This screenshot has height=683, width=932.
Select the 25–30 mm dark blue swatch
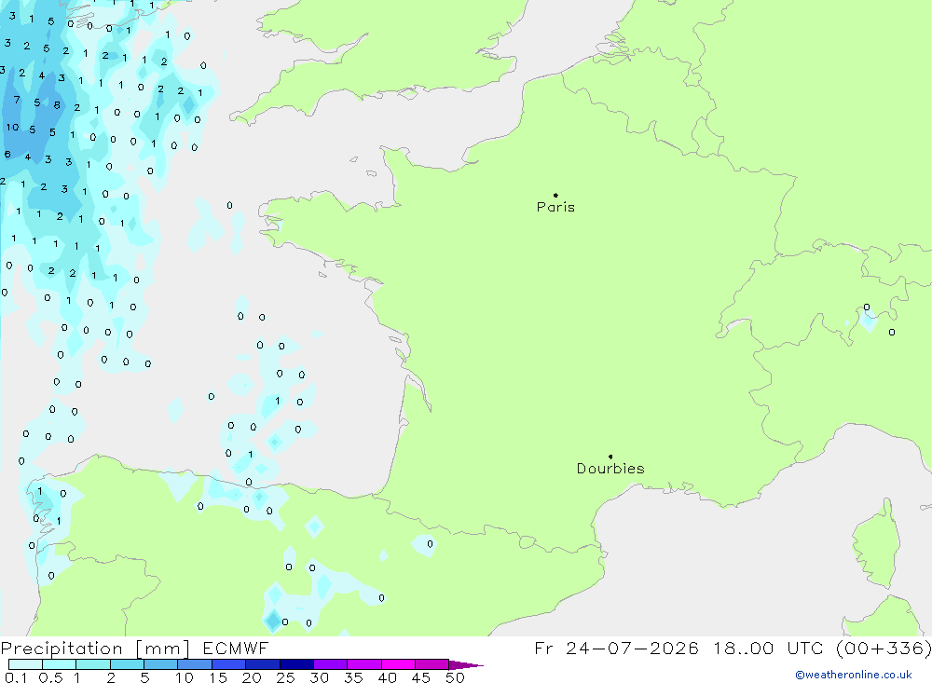click(296, 664)
